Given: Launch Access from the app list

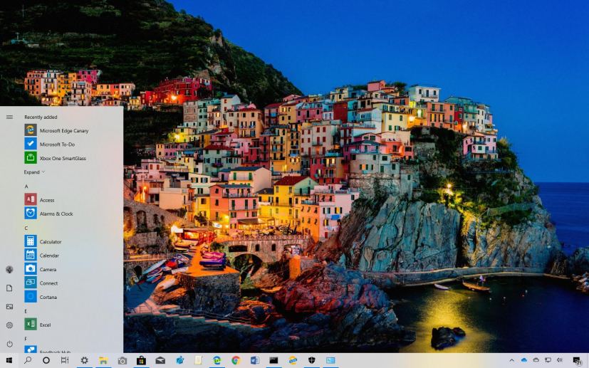Looking at the screenshot, I should click(x=46, y=200).
